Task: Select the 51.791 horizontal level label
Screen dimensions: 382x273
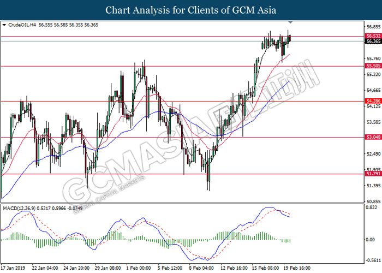Action: [x=373, y=174]
